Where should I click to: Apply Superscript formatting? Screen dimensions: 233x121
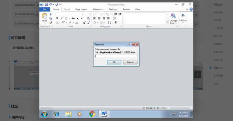[82, 18]
